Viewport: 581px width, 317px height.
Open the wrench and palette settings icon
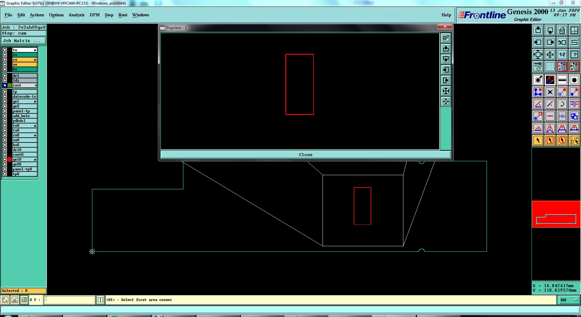point(538,67)
